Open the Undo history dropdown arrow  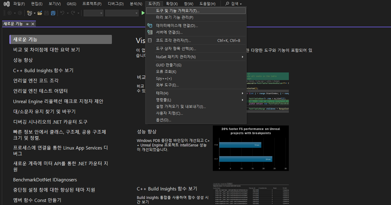click(x=67, y=13)
